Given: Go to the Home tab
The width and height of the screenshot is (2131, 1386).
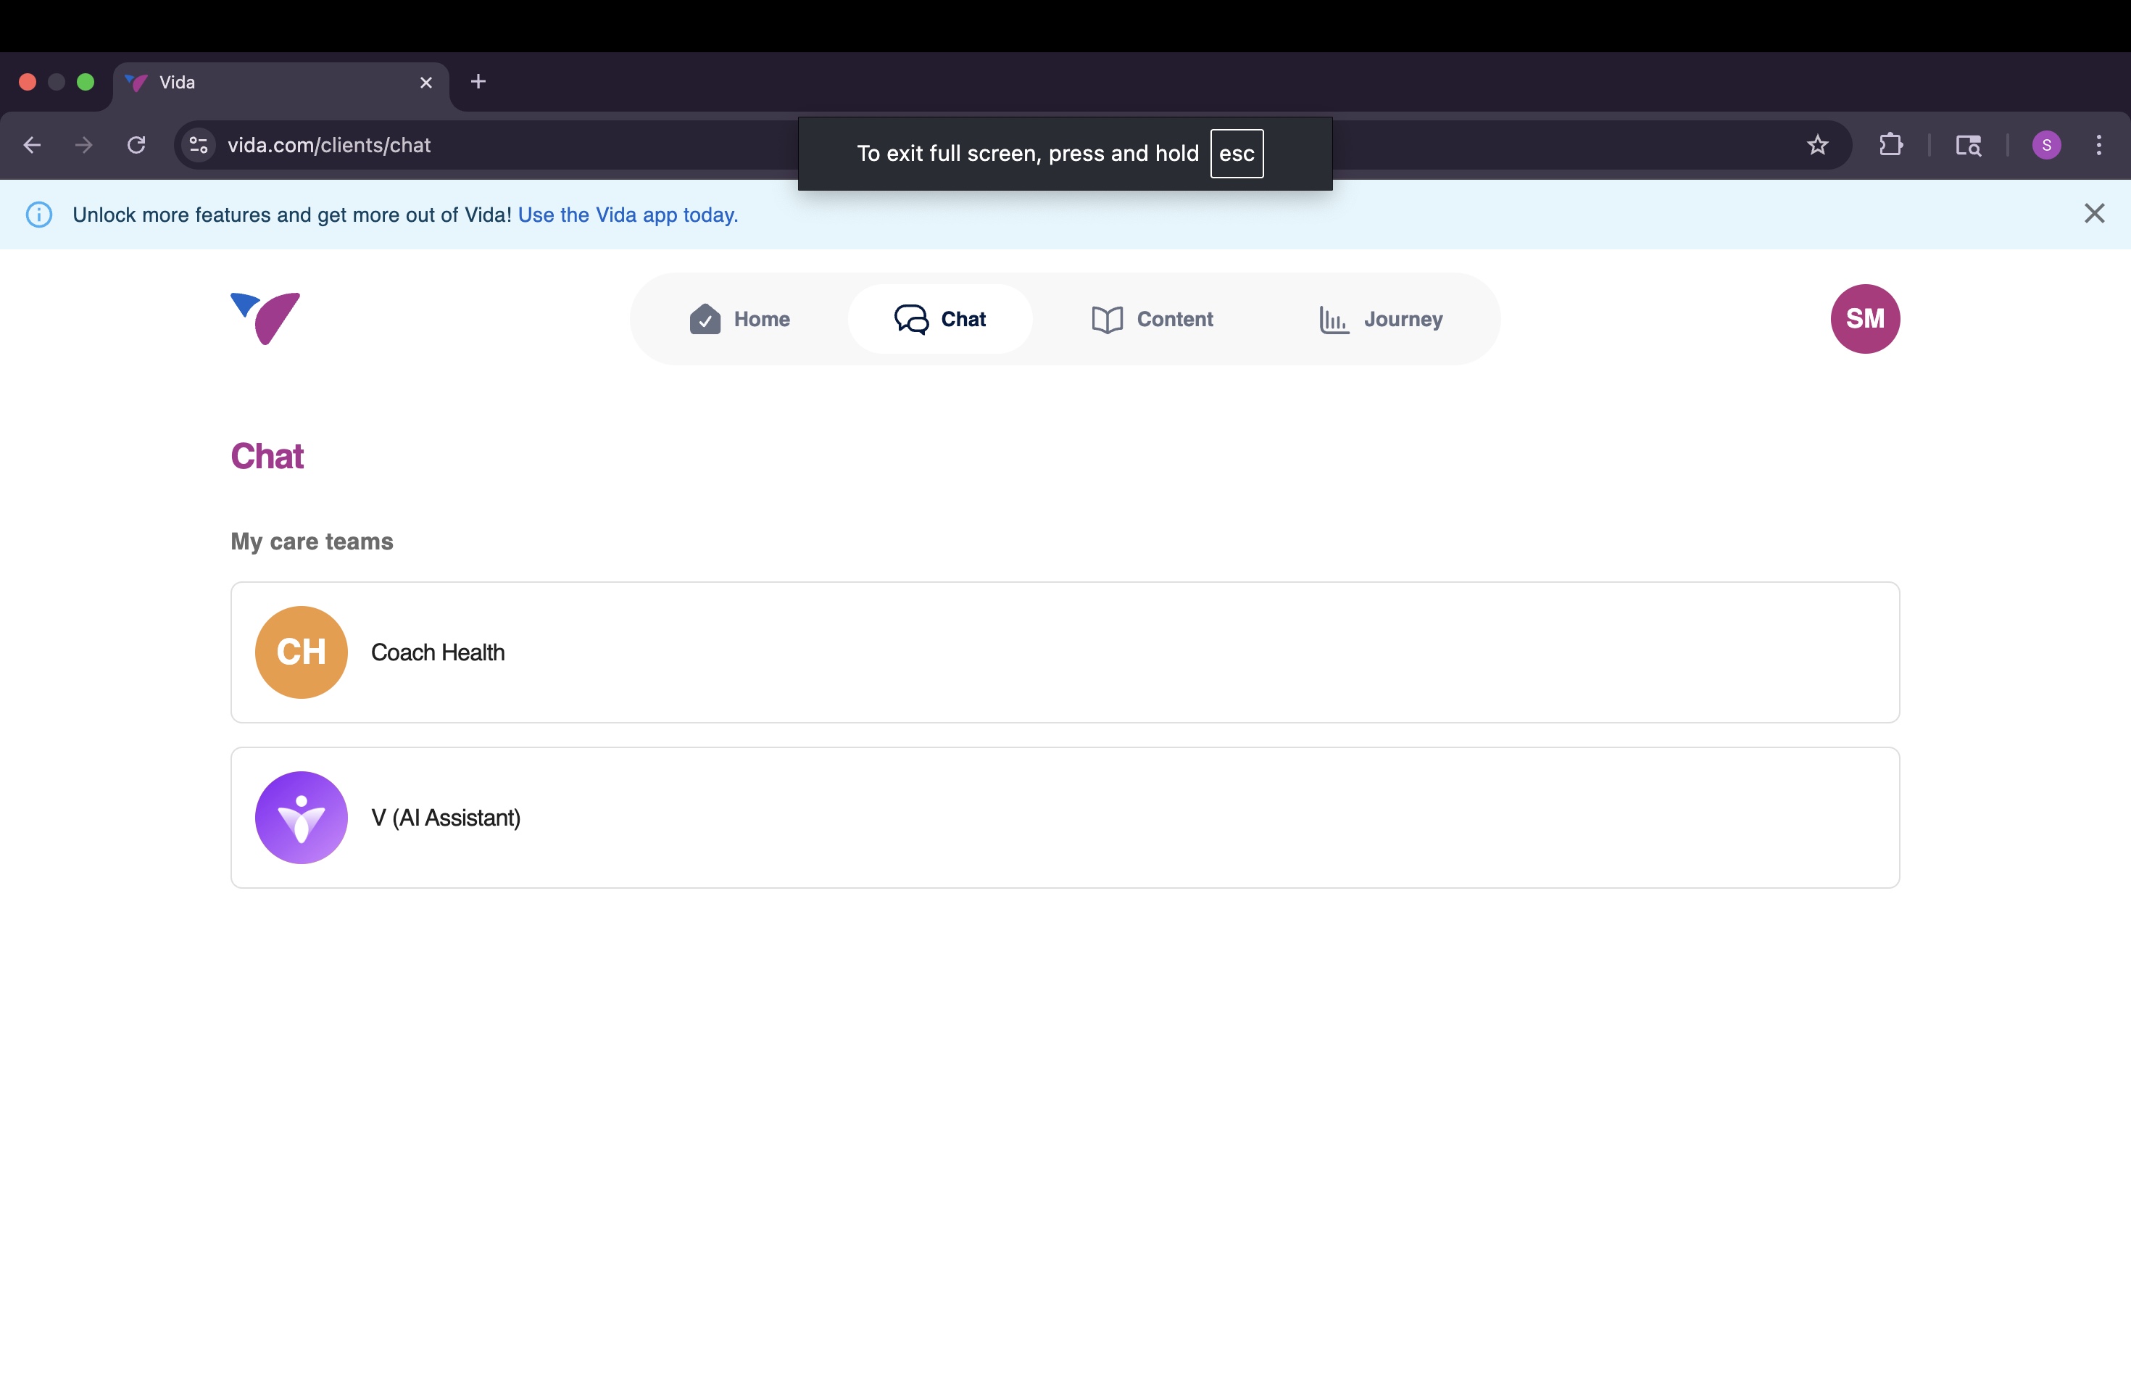Looking at the screenshot, I should [x=739, y=319].
